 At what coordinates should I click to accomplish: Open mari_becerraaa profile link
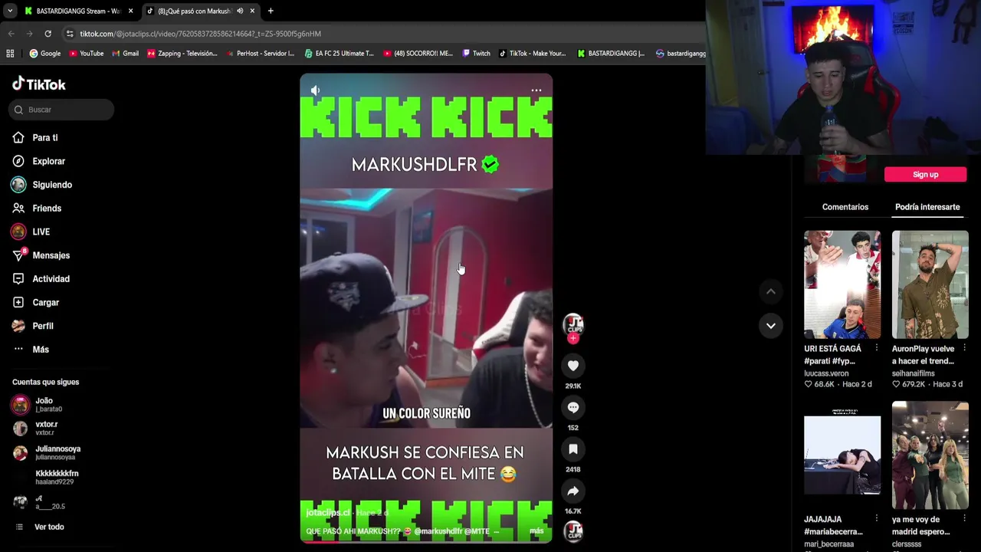pos(828,544)
